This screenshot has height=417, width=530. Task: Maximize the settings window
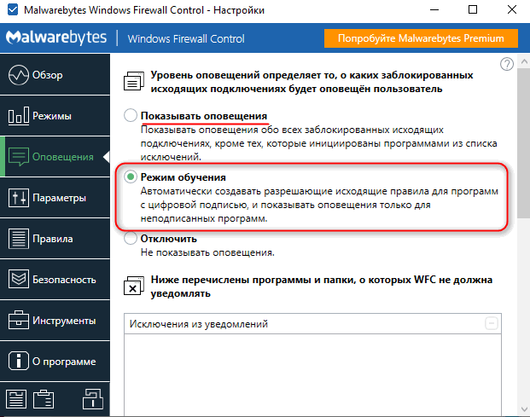pyautogui.click(x=473, y=9)
